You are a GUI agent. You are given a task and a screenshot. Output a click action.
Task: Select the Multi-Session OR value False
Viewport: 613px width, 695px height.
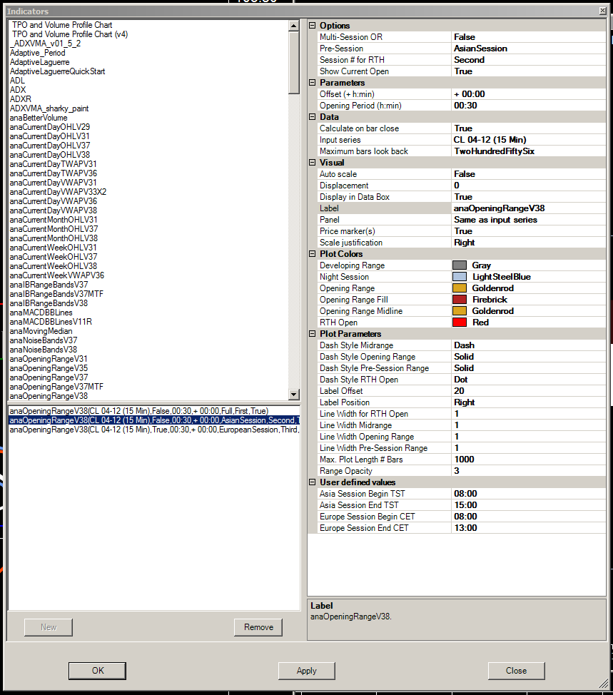(528, 37)
